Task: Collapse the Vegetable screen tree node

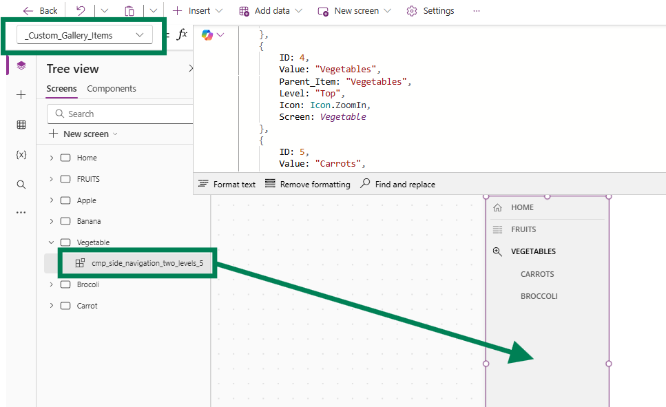Action: [x=51, y=242]
